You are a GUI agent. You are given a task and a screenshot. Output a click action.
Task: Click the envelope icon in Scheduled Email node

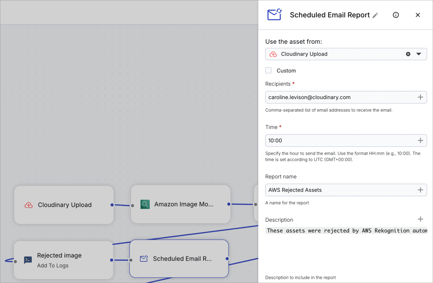point(144,258)
